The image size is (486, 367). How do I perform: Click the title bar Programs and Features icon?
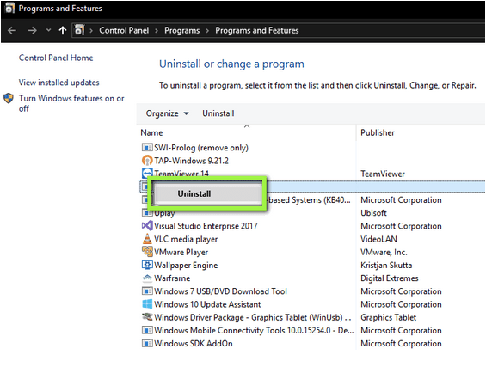pyautogui.click(x=9, y=8)
